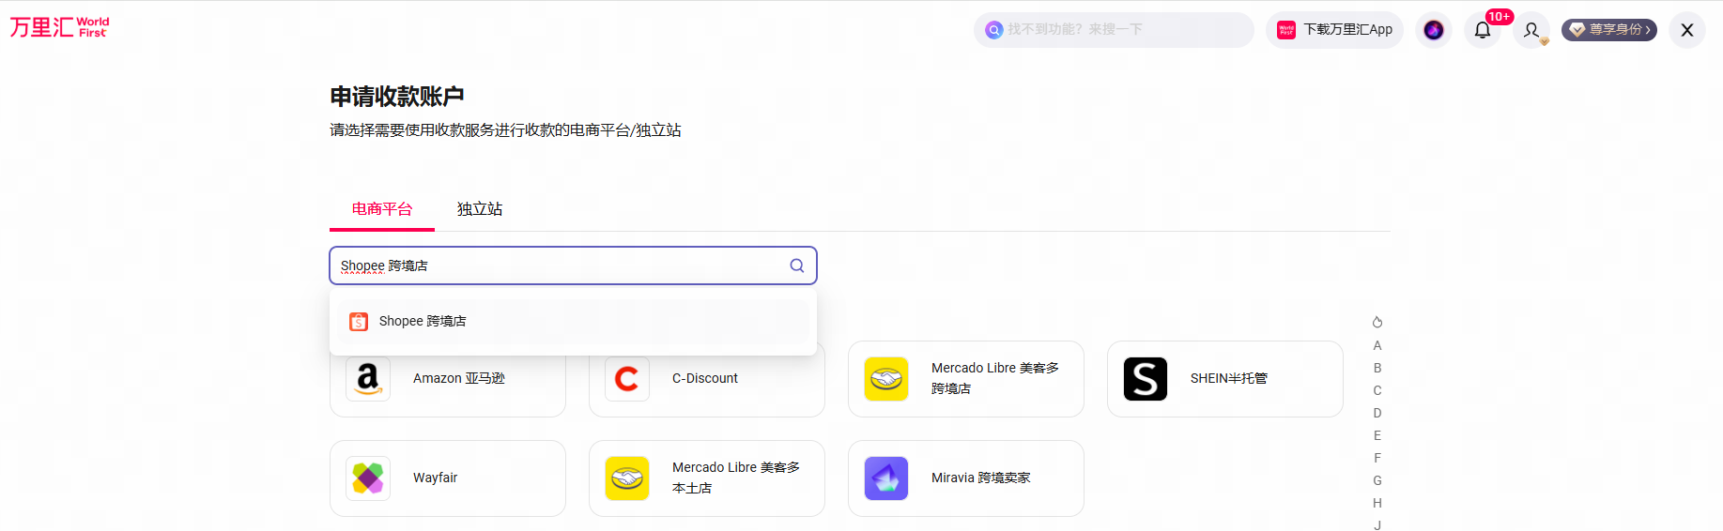This screenshot has height=531, width=1723.
Task: Close the page with the X button
Action: 1687,30
